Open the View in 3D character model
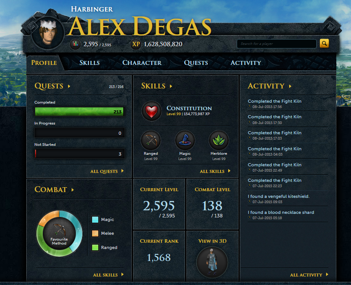This screenshot has height=285, width=351. pyautogui.click(x=212, y=262)
